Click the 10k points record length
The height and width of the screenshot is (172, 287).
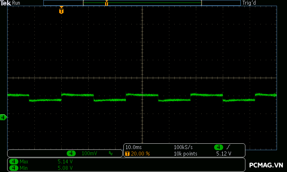[x=185, y=153]
